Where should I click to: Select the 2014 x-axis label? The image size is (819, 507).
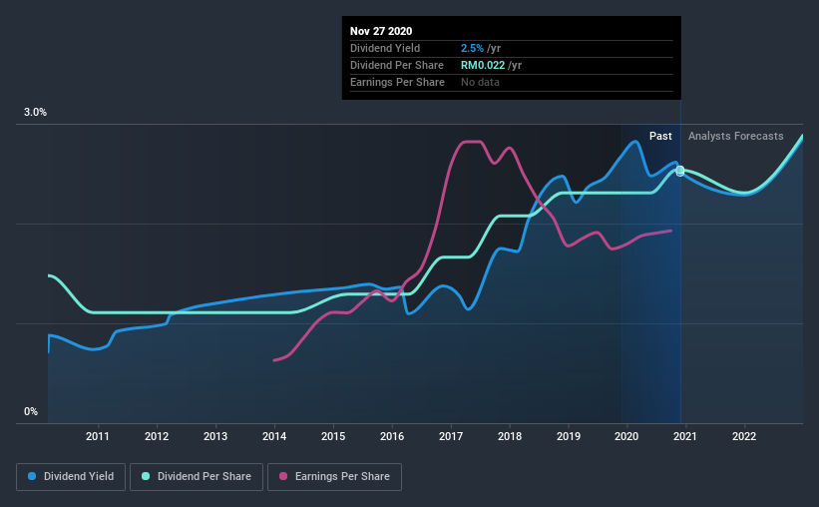274,436
